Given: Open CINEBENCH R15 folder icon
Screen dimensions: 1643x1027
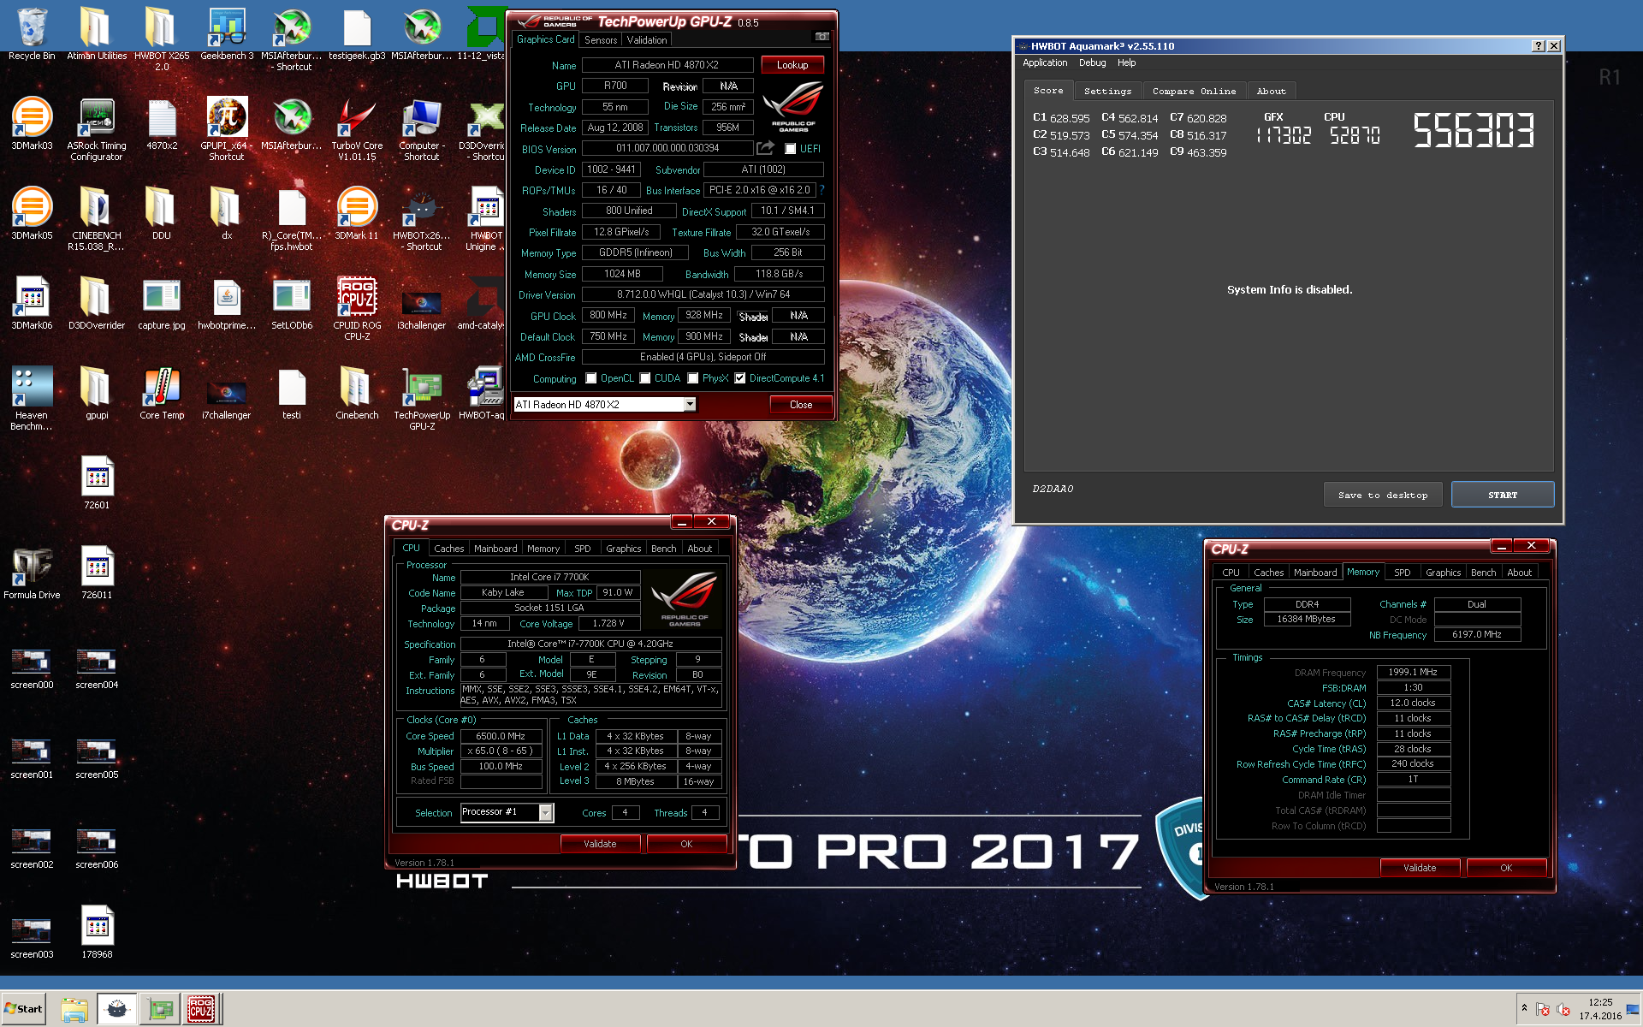Looking at the screenshot, I should coord(97,218).
